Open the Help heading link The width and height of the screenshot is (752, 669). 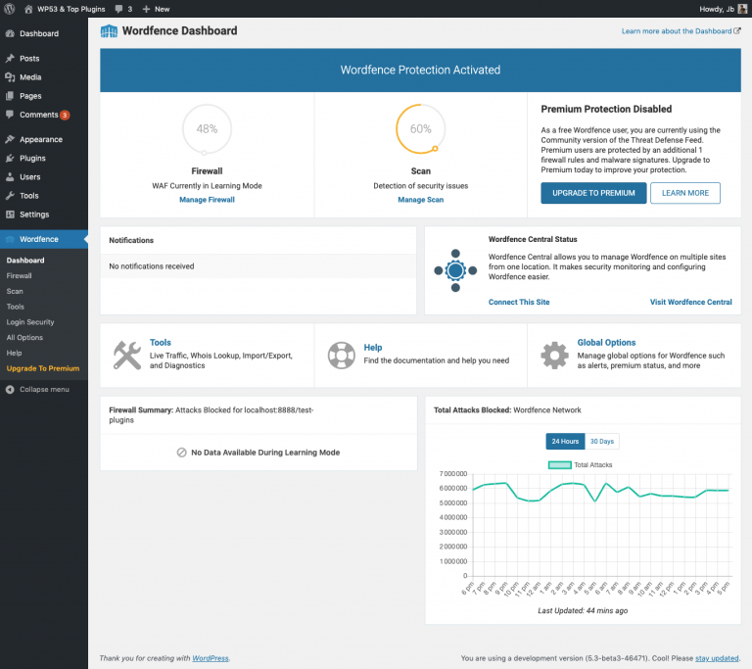coord(373,348)
